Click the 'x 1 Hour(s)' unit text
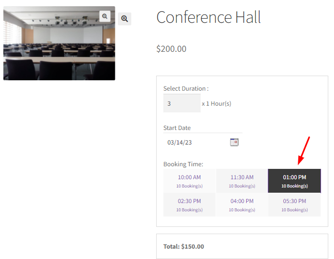This screenshot has height=259, width=334. [x=216, y=103]
